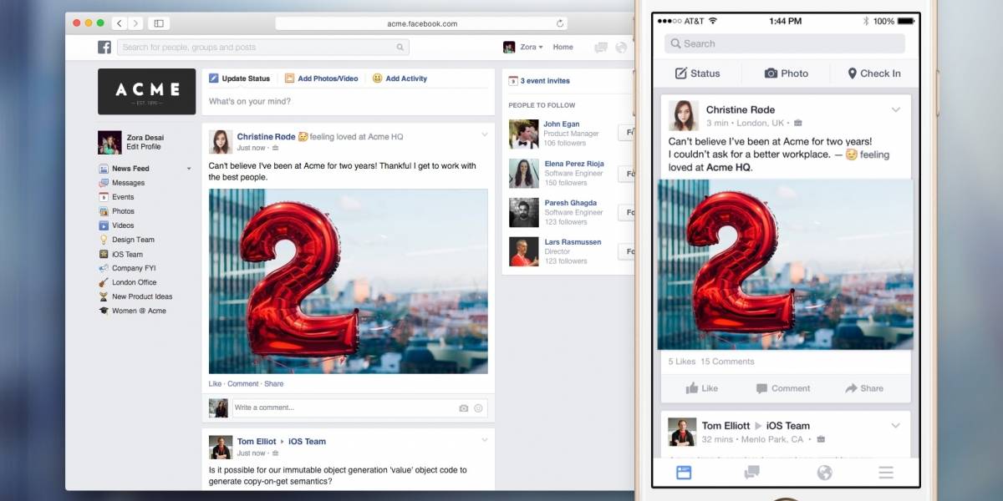Open the messages icon in the desktop top bar
The width and height of the screenshot is (1003, 501).
coord(600,48)
